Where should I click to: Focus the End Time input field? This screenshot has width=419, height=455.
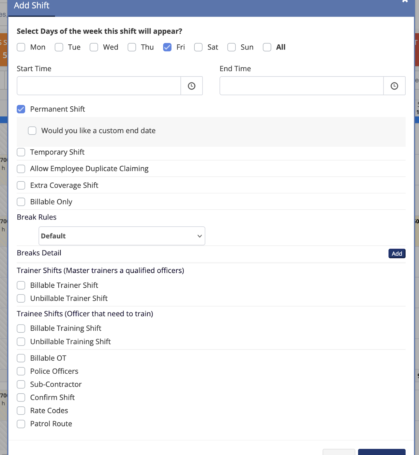[301, 86]
